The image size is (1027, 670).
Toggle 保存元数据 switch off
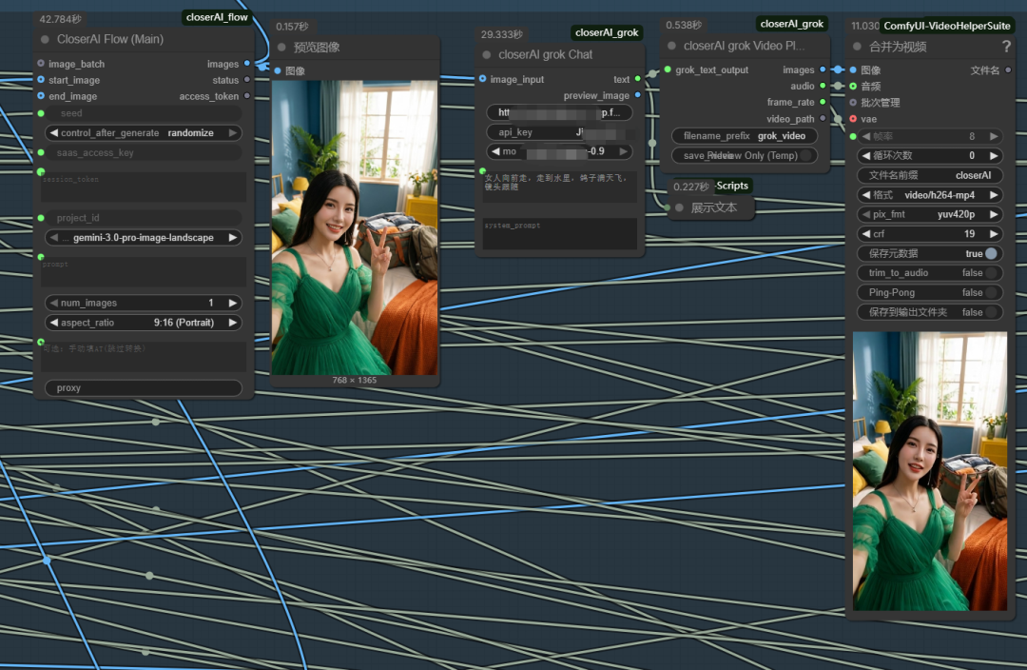point(992,254)
